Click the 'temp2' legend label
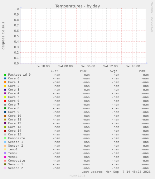The height and width of the screenshot is (179, 155). pos(13,153)
